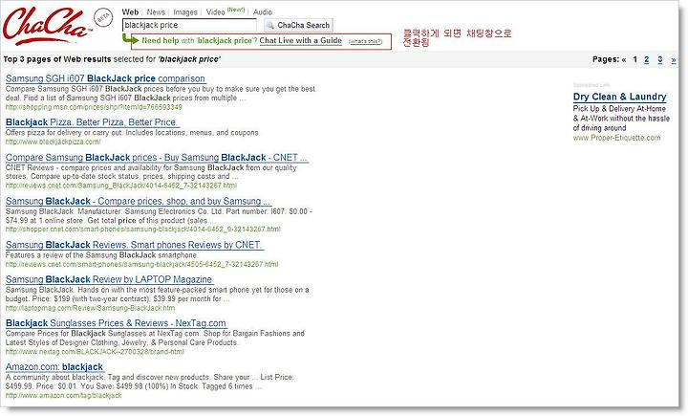This screenshot has height=416, width=688.
Task: Click the ChaCha logo
Action: 46,26
